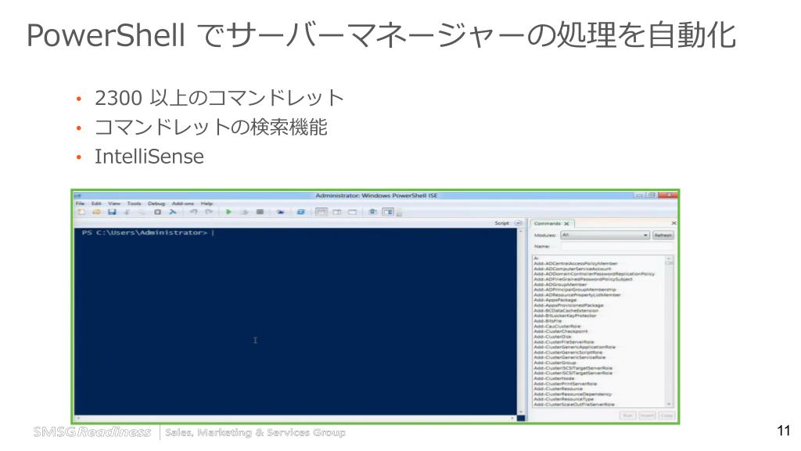This screenshot has height=451, width=801.
Task: Click the Name filter input field
Action: [617, 247]
